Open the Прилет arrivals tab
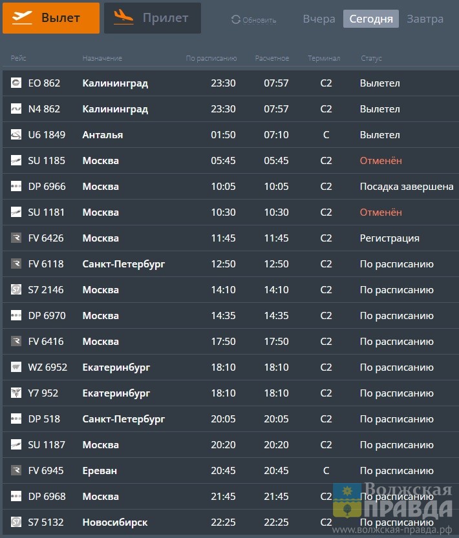 (x=153, y=18)
